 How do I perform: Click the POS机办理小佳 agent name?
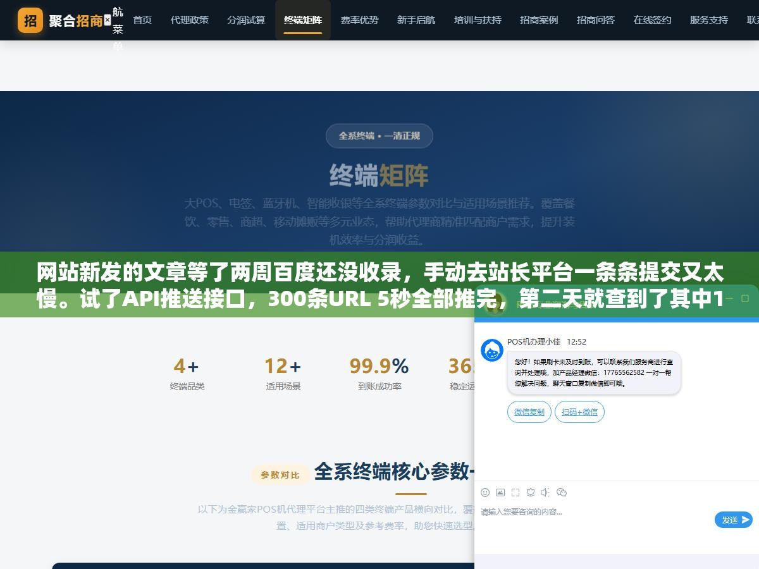click(x=534, y=341)
